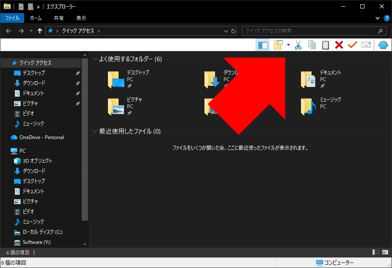Click the Rename icon on the toolbar
This screenshot has width=392, height=268.
tap(366, 44)
